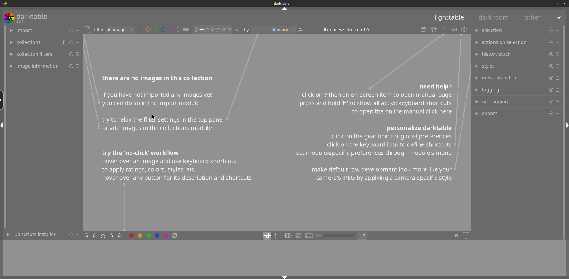Open display profile monitor icon
The height and width of the screenshot is (279, 569).
pos(466,236)
